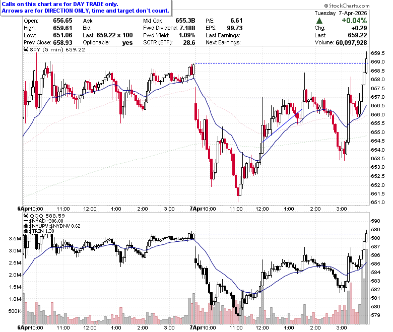Click the date Tuesday 7-Apr-2026
393x332 pixels.
click(341, 13)
